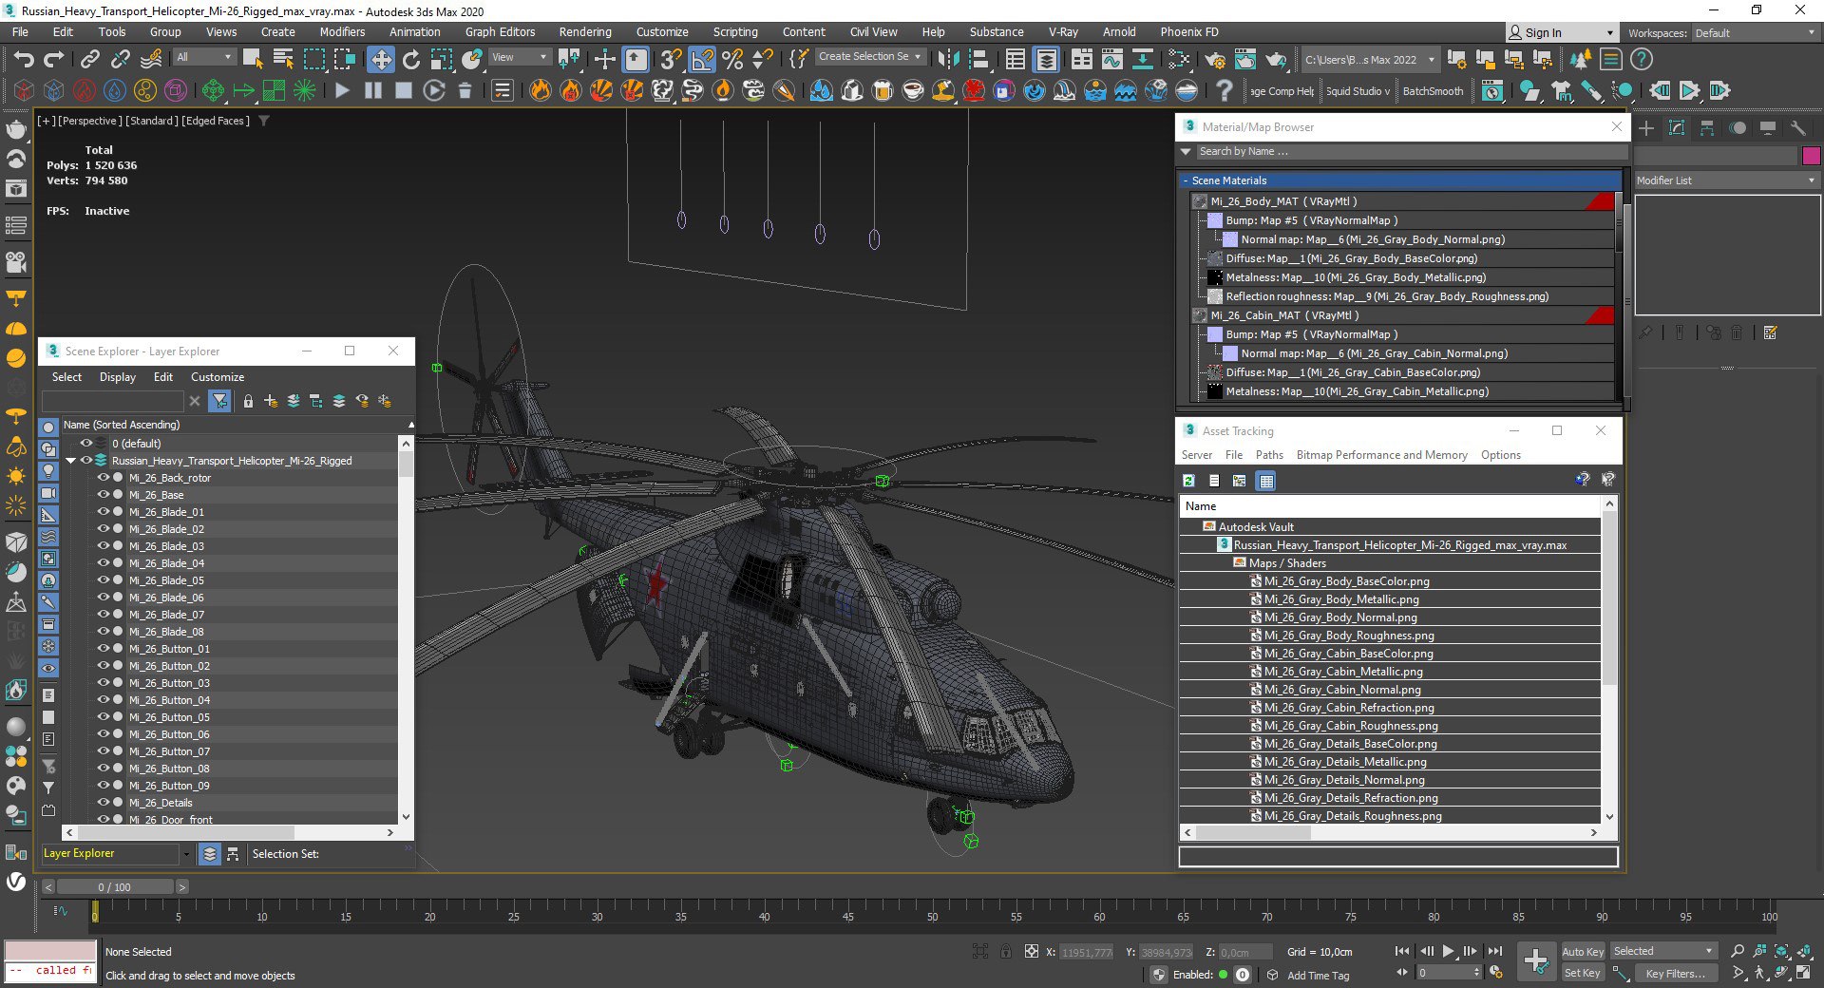Hide the Mi_26_Button_03 object
This screenshot has width=1824, height=988.
pyautogui.click(x=104, y=683)
